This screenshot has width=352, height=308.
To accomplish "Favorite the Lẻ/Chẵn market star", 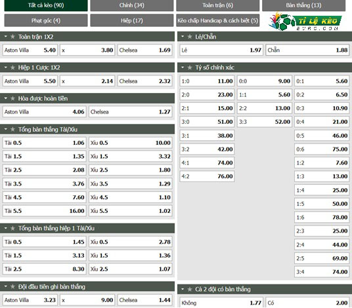I will (190, 37).
